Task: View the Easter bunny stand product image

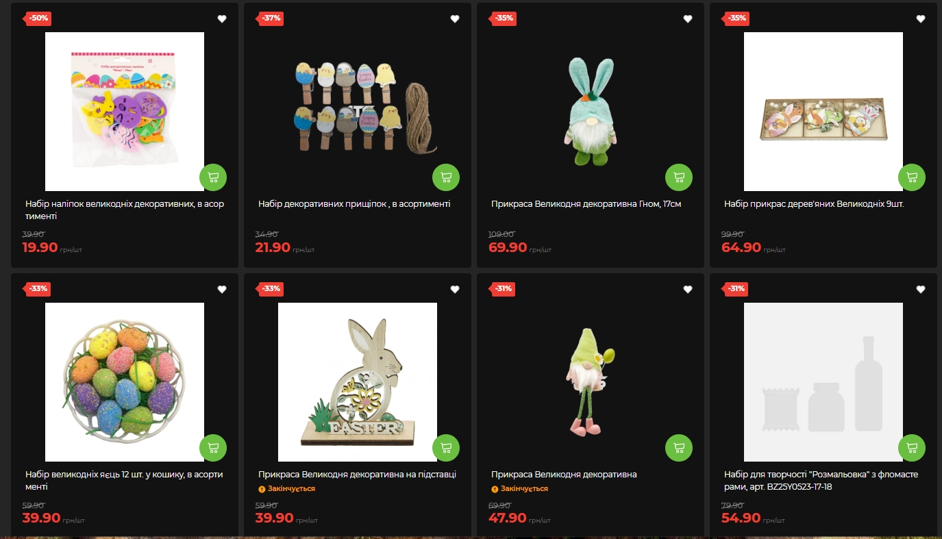Action: 358,382
